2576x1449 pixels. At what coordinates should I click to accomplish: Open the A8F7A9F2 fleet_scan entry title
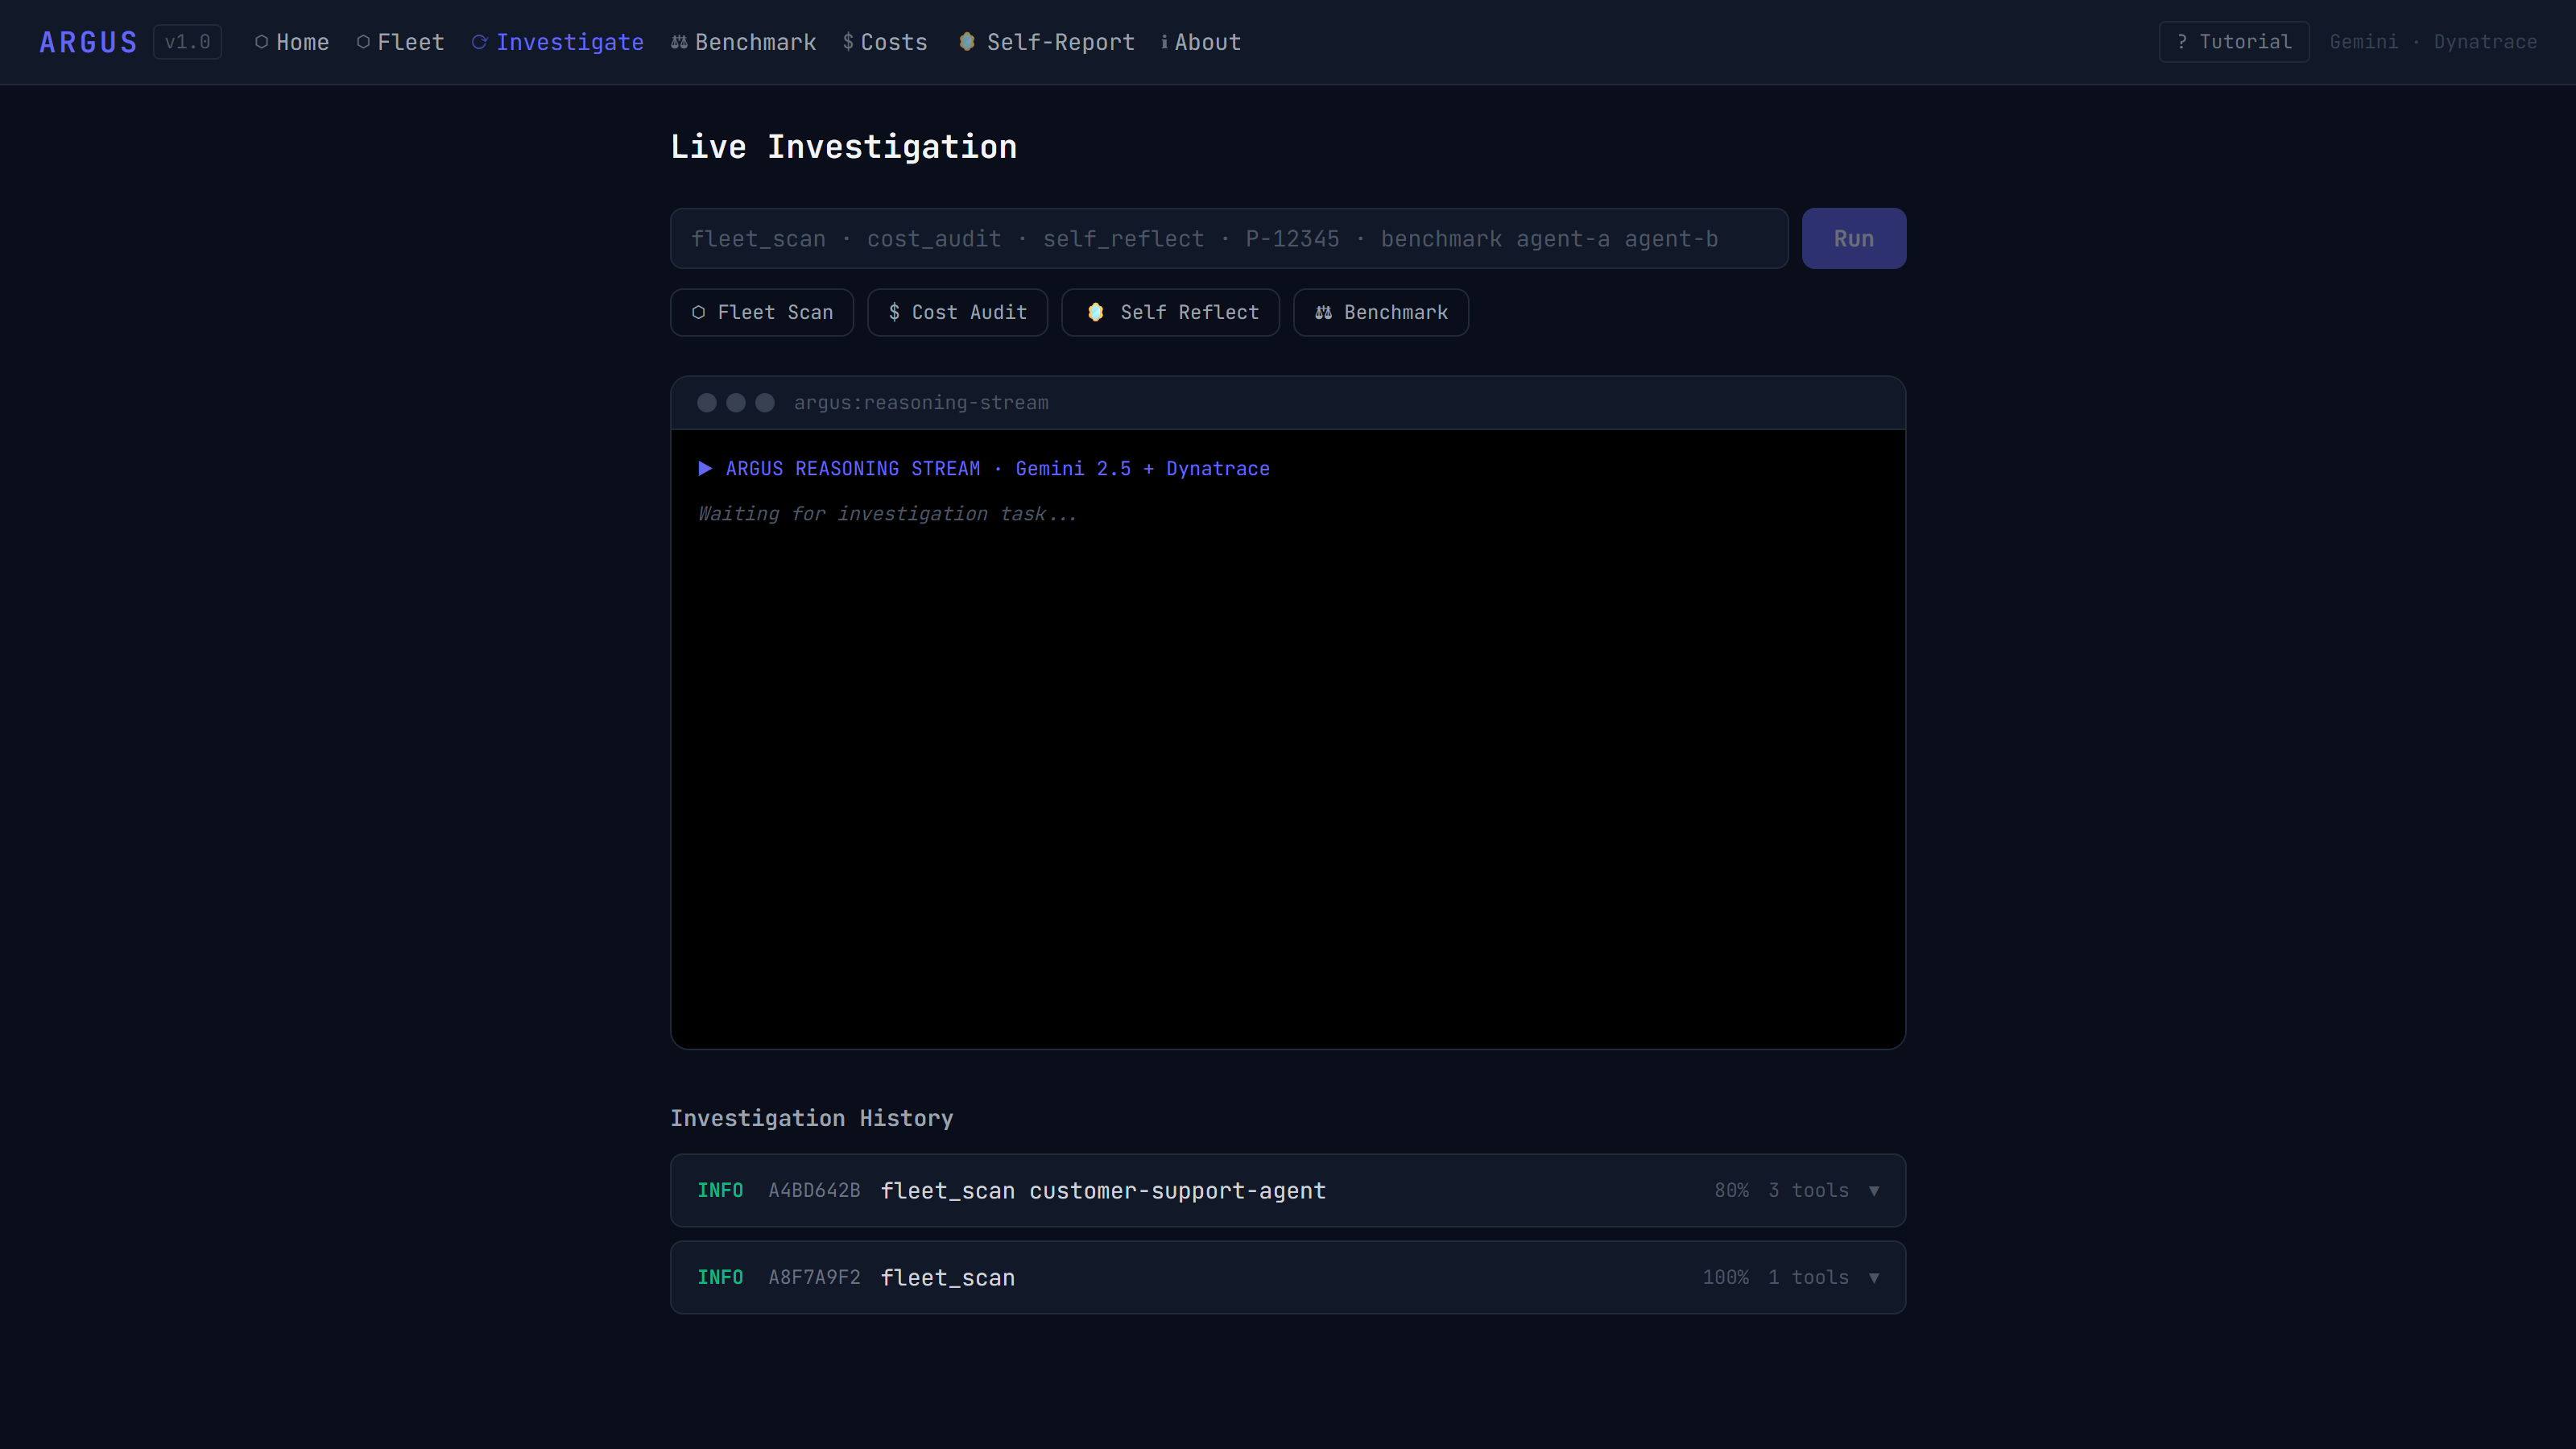point(947,1277)
